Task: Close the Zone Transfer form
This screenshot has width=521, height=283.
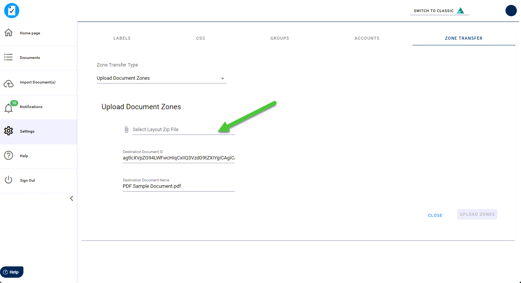Action: click(435, 215)
